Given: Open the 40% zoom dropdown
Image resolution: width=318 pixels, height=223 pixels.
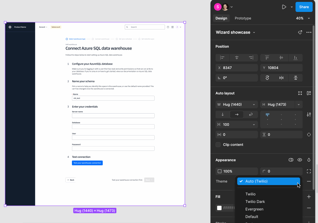Looking at the screenshot, I should click(303, 18).
